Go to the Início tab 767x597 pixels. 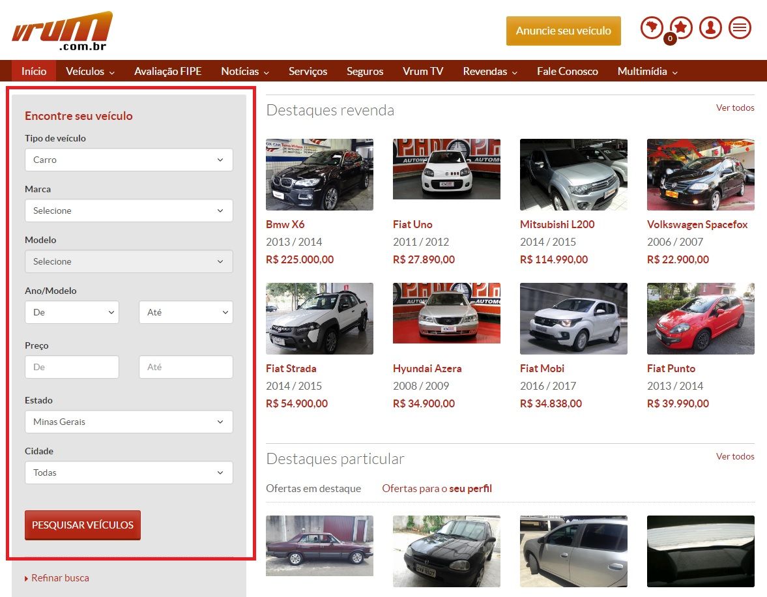point(34,71)
